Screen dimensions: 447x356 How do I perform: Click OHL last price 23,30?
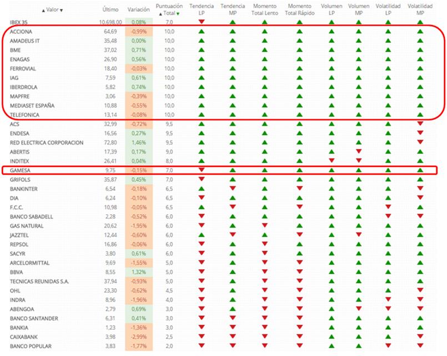tap(111, 290)
